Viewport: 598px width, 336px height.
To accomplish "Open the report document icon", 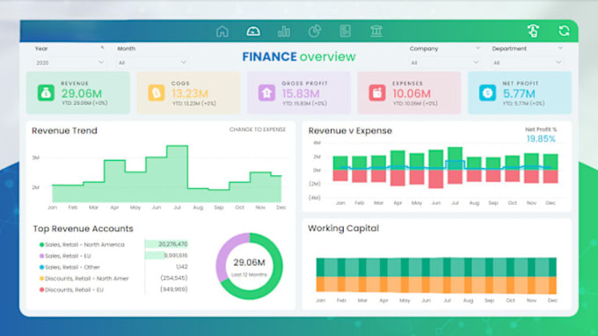I will 345,32.
